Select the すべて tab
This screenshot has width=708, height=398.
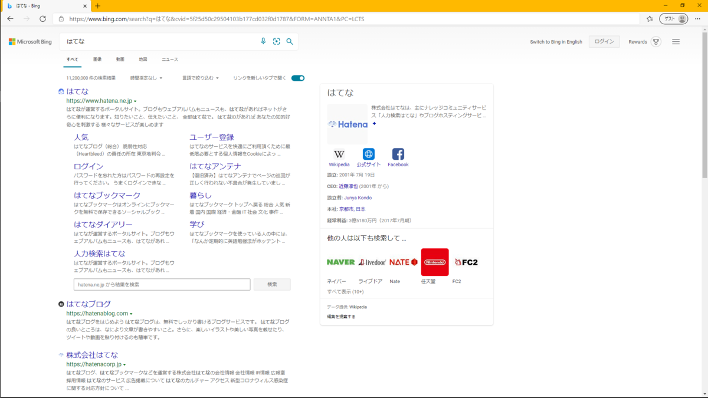72,60
